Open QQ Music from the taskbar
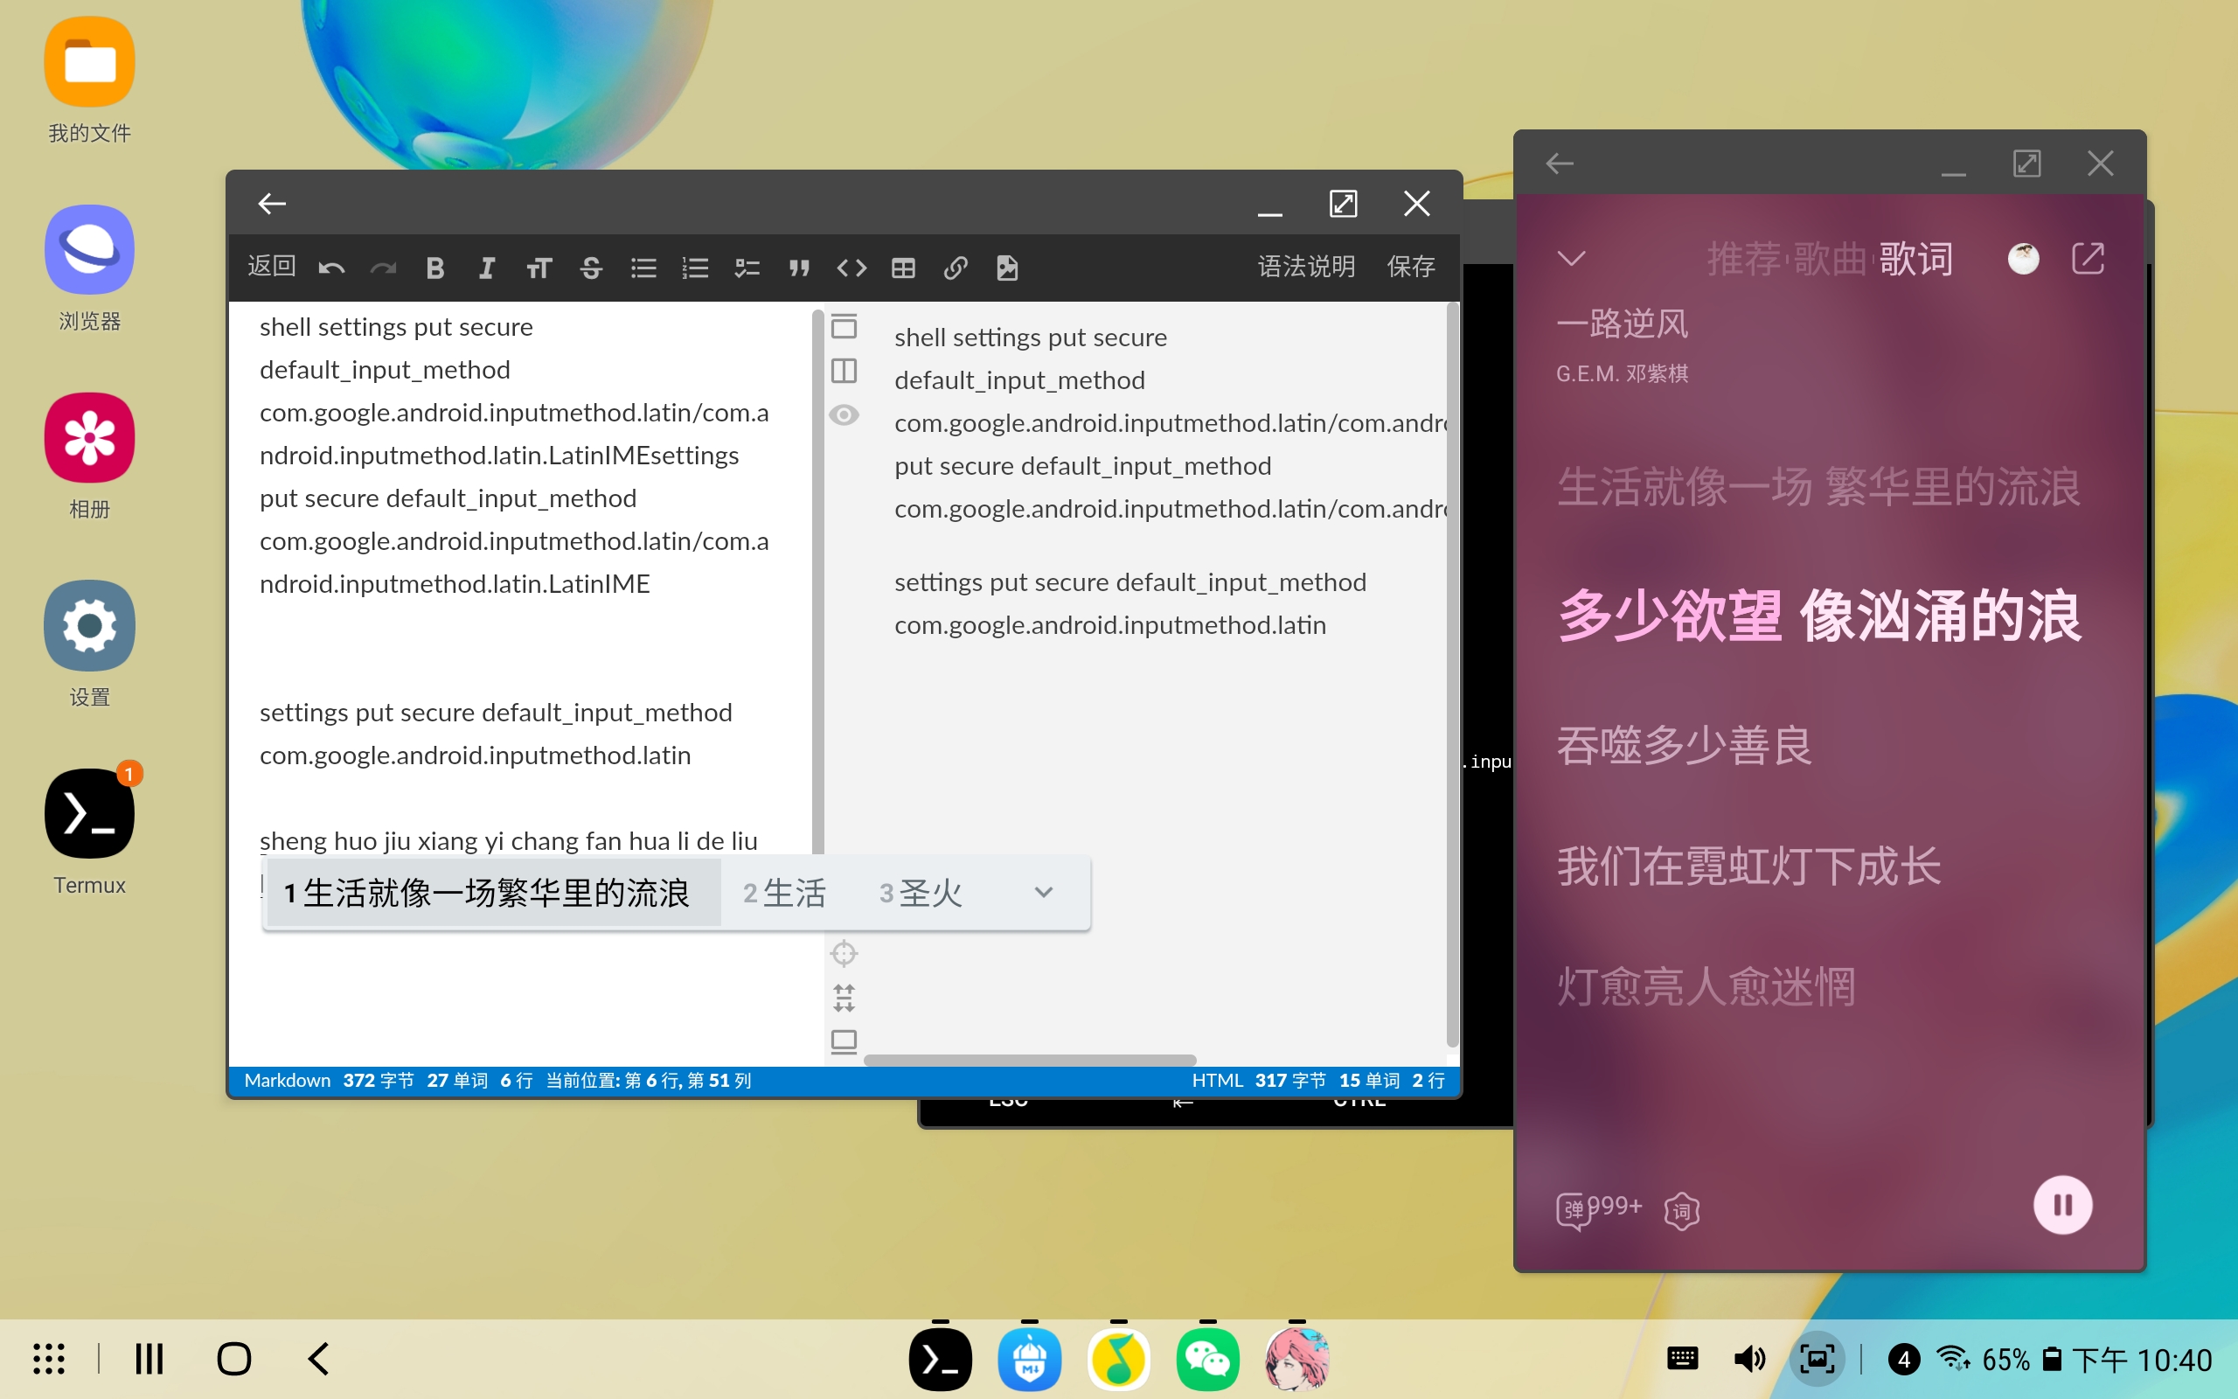The image size is (2238, 1399). (1119, 1359)
